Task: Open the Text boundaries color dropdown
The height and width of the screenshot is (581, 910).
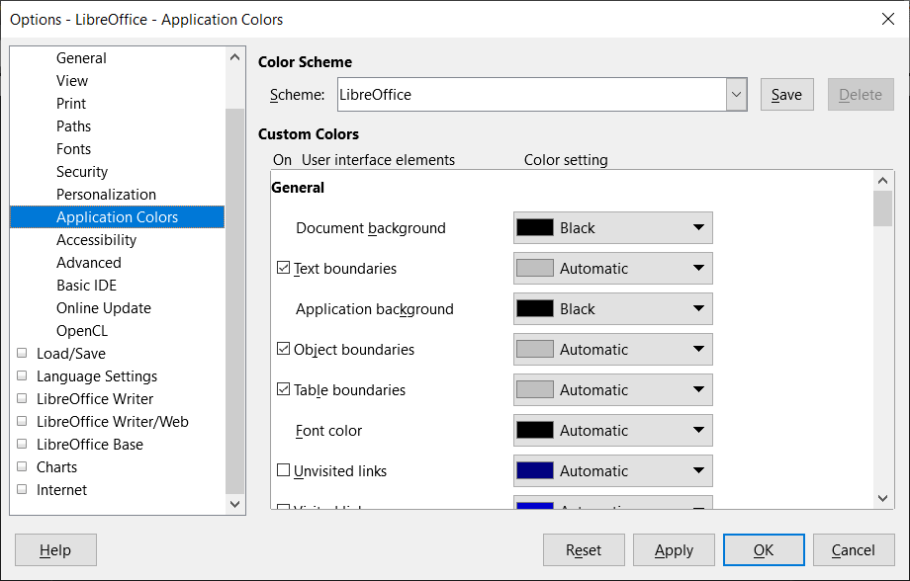Action: click(x=613, y=269)
